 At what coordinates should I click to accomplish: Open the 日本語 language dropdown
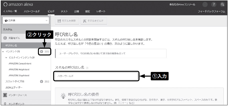[x=26, y=21]
